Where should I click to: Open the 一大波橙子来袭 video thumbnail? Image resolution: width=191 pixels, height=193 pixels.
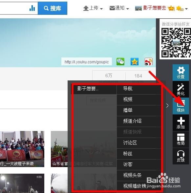click(x=22, y=149)
